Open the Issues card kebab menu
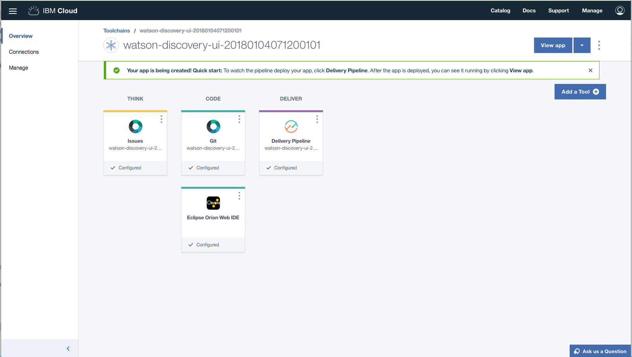The height and width of the screenshot is (357, 632). point(161,120)
